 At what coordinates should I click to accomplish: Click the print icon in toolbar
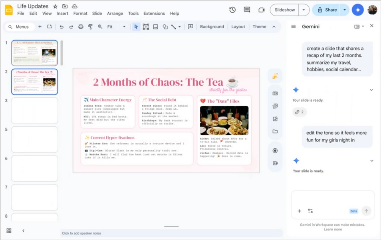point(81,27)
